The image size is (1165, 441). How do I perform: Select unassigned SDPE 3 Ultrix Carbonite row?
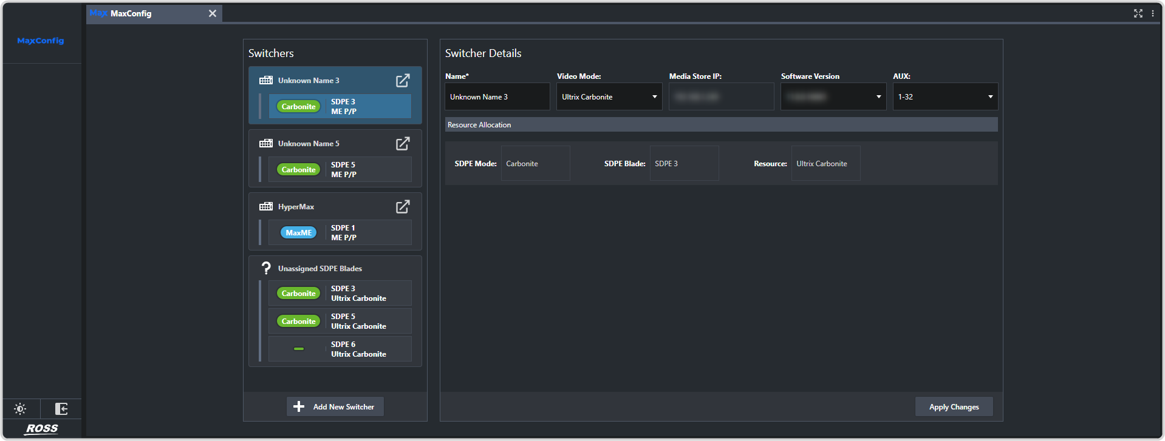coord(340,294)
